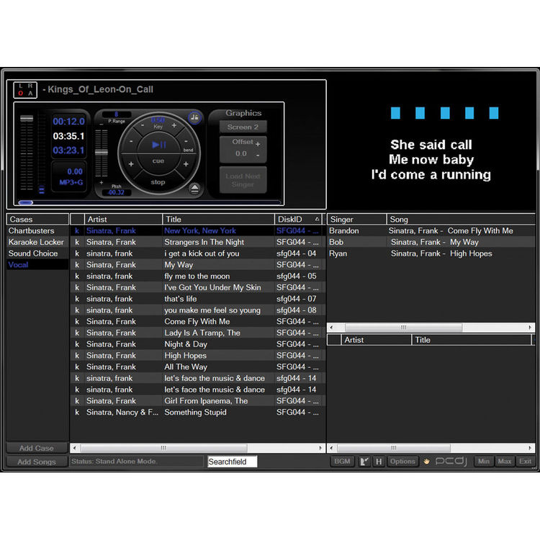Toggle BGM background music mode
This screenshot has width=540, height=540.
click(341, 462)
